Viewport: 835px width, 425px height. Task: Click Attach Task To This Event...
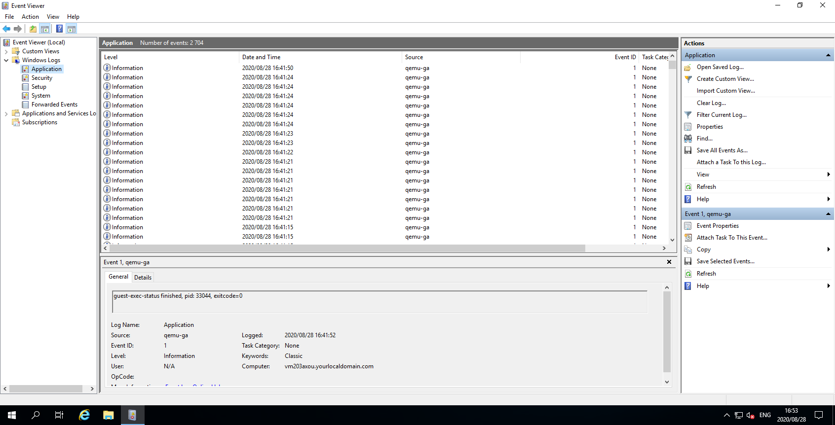tap(732, 238)
